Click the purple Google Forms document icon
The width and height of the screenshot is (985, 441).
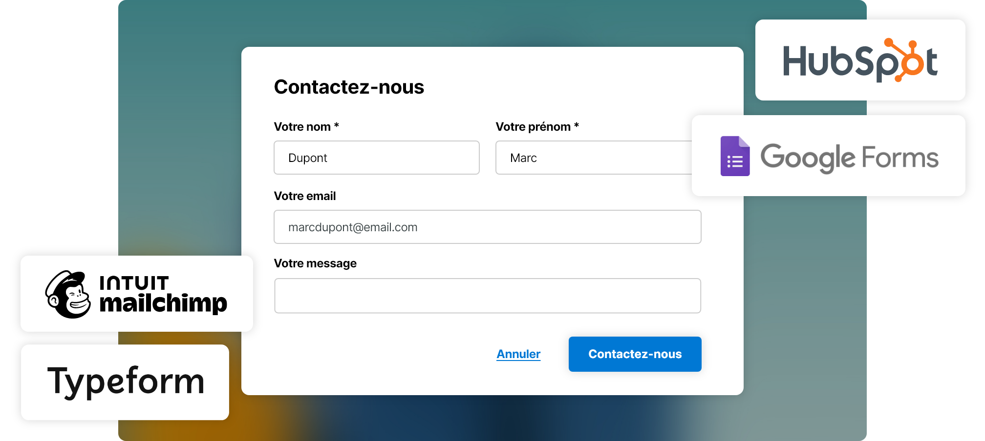click(735, 156)
